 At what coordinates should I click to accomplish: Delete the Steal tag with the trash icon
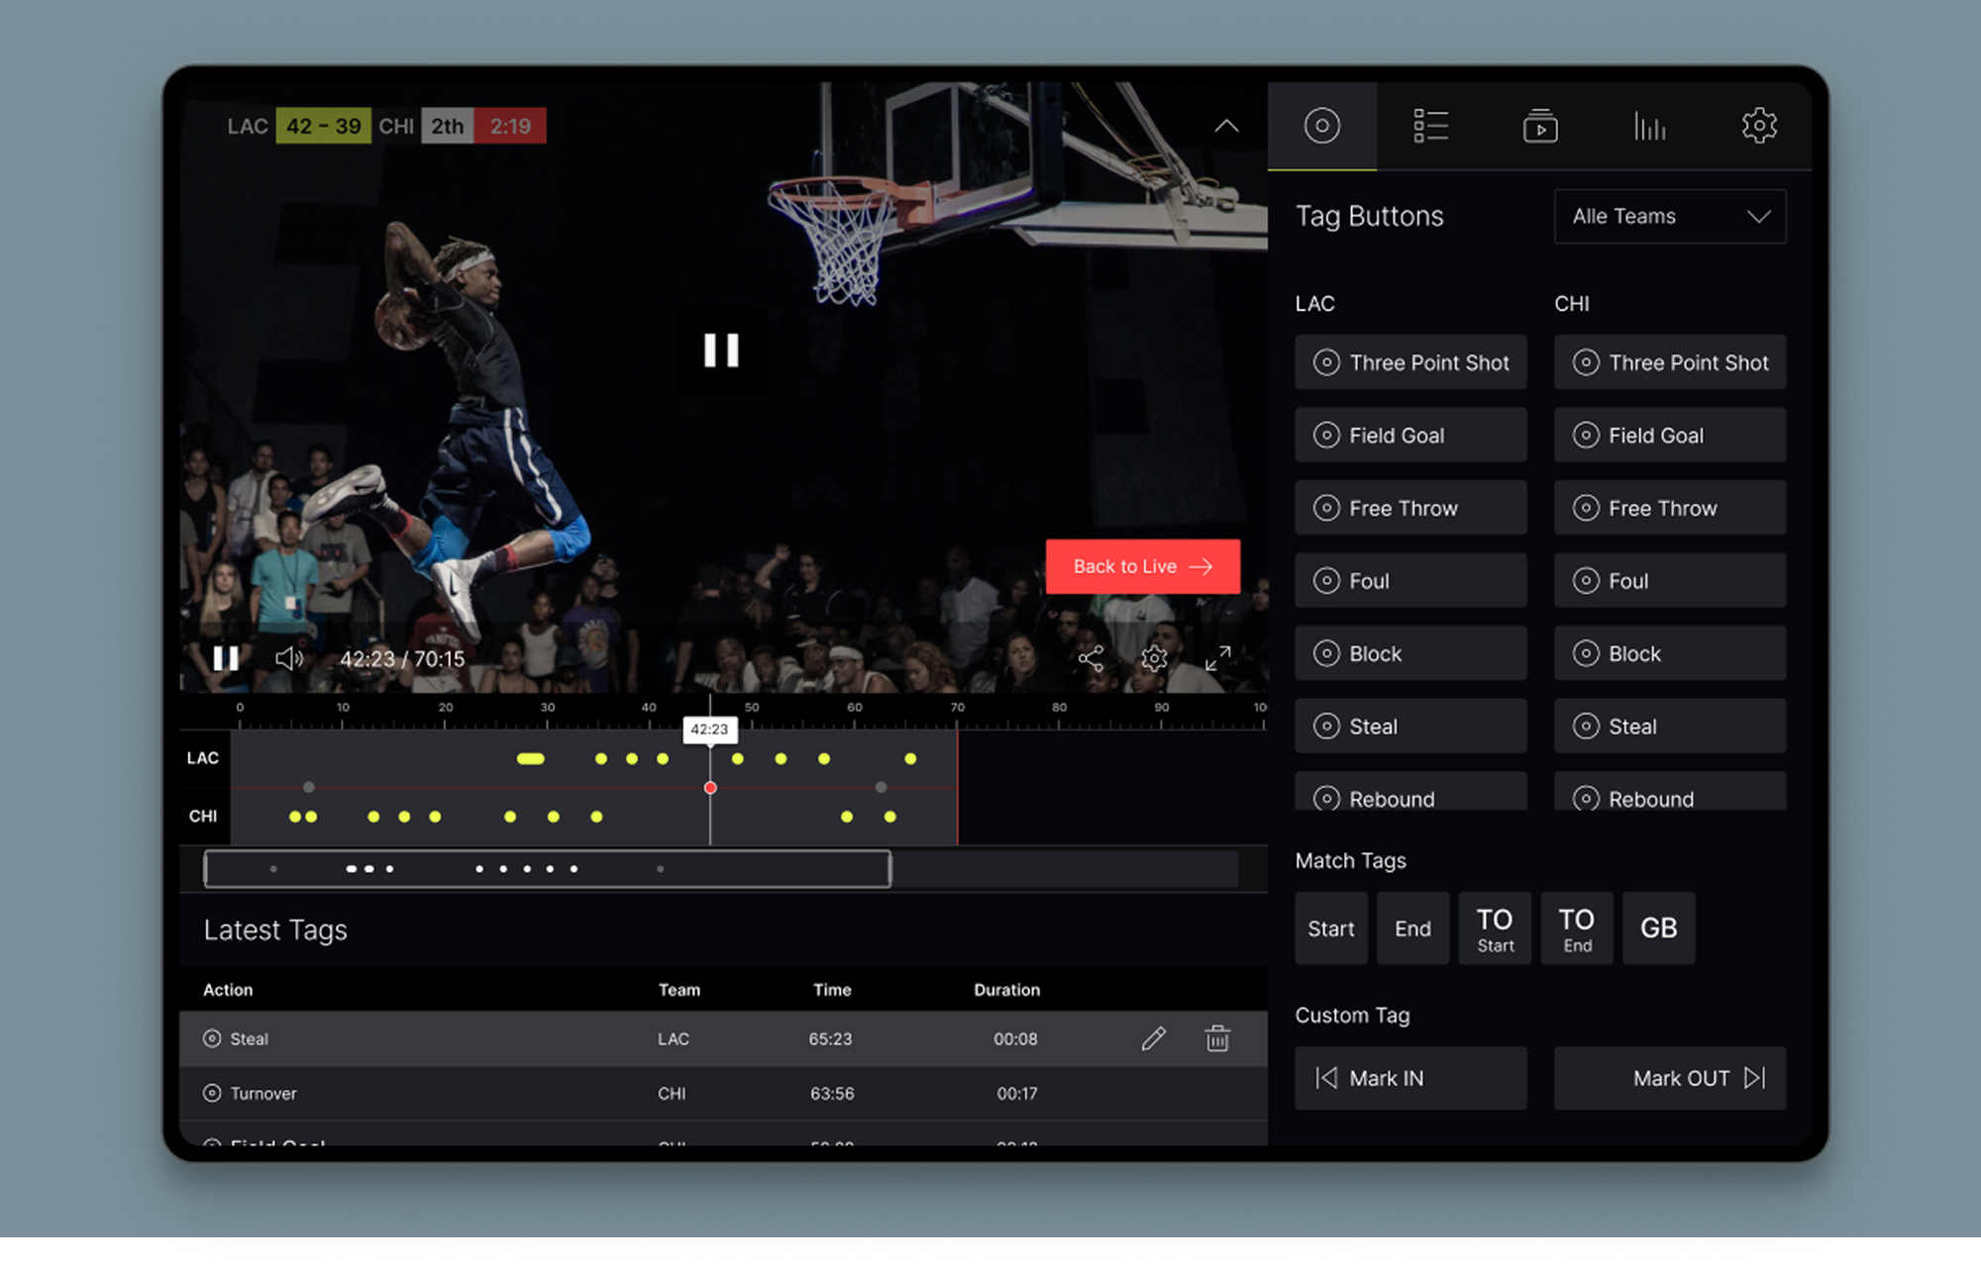(x=1217, y=1038)
